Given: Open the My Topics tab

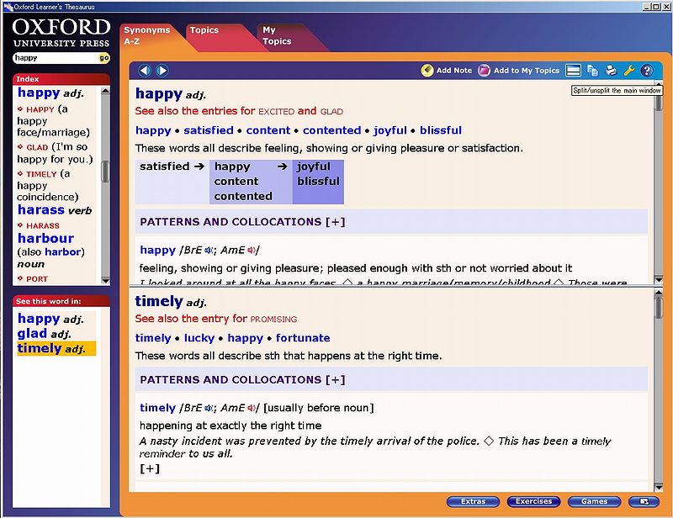Looking at the screenshot, I should point(276,35).
